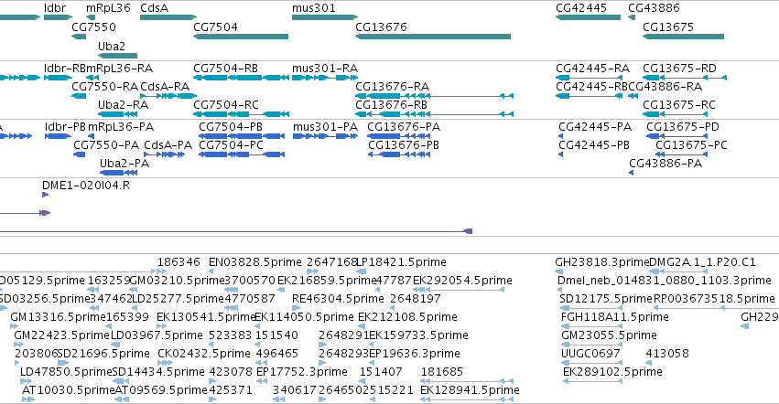Select the mus301-RA transcript
Viewport: 779px width, 404px height.
(325, 78)
